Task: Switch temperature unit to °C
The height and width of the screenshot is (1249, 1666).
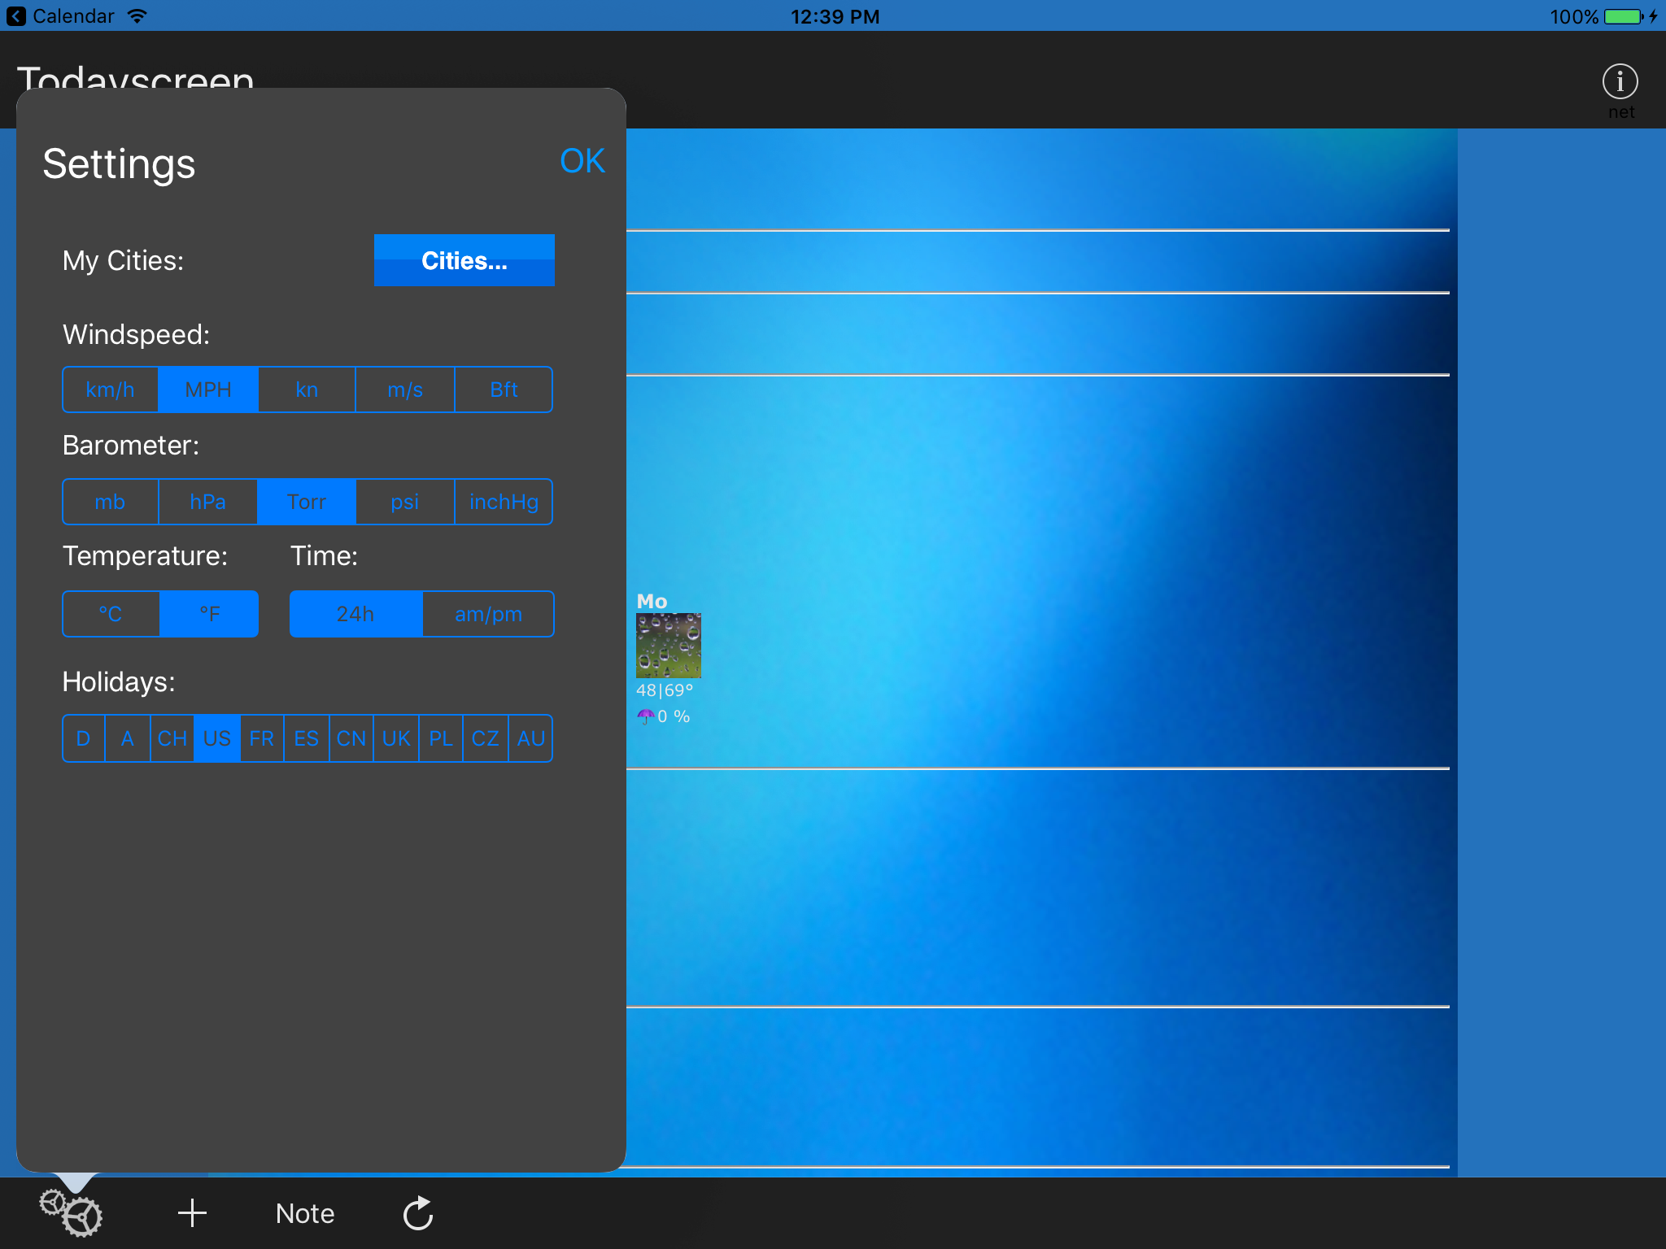Action: 111,614
